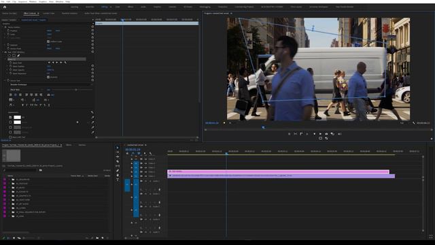Select the Razor tool
The width and height of the screenshot is (435, 245).
coord(118,161)
